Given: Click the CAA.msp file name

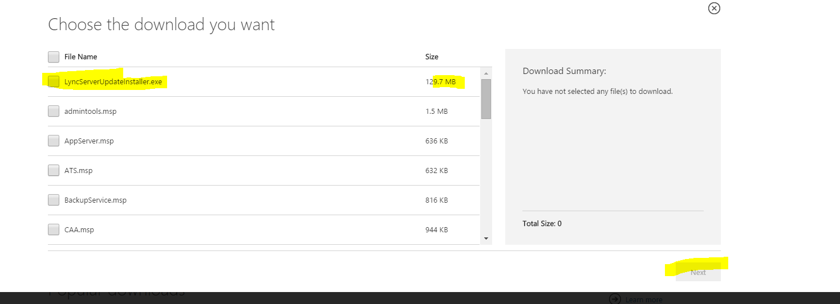Looking at the screenshot, I should tap(79, 229).
